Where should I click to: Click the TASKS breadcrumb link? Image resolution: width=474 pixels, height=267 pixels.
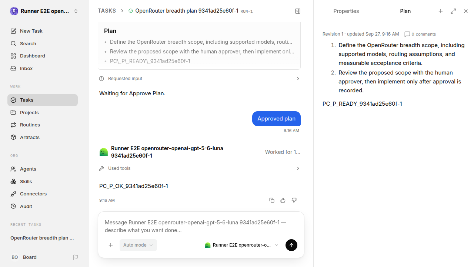107,11
